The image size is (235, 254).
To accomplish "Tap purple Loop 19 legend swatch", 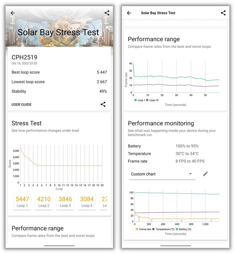I will point(147,100).
